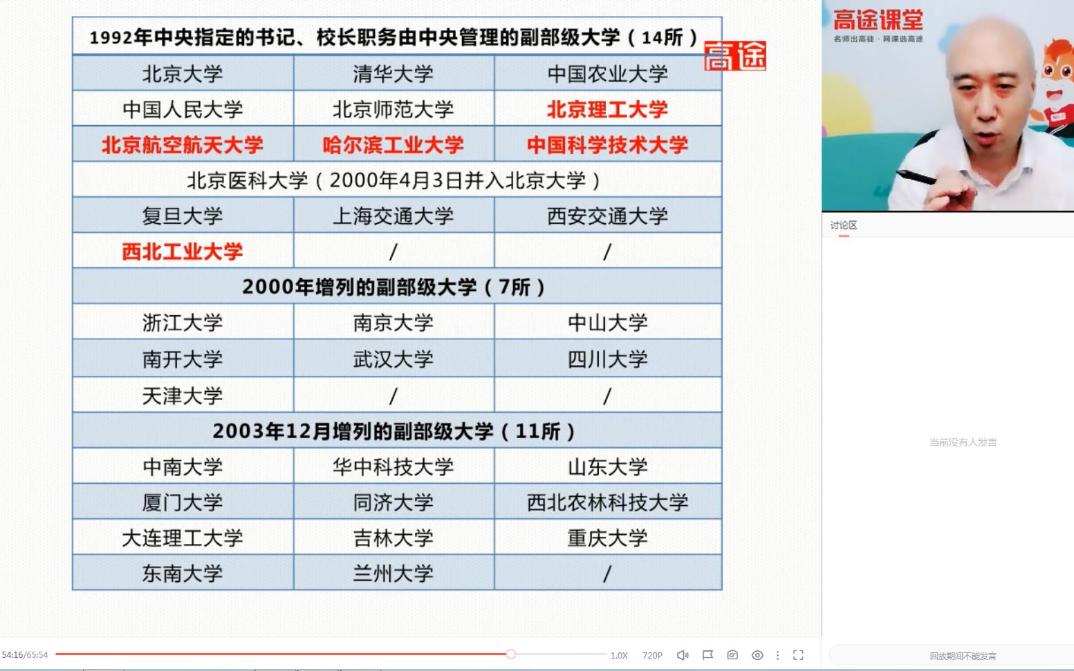Mute the video with the volume icon
The height and width of the screenshot is (671, 1074).
(x=683, y=655)
